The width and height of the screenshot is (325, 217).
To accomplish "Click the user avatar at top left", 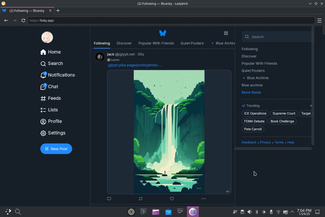I will pos(47,37).
